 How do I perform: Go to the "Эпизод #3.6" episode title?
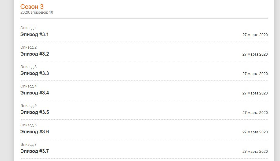pyautogui.click(x=35, y=132)
